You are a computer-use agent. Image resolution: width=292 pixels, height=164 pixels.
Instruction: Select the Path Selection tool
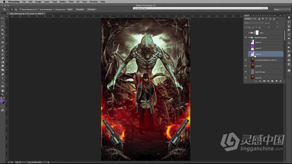point(3,82)
